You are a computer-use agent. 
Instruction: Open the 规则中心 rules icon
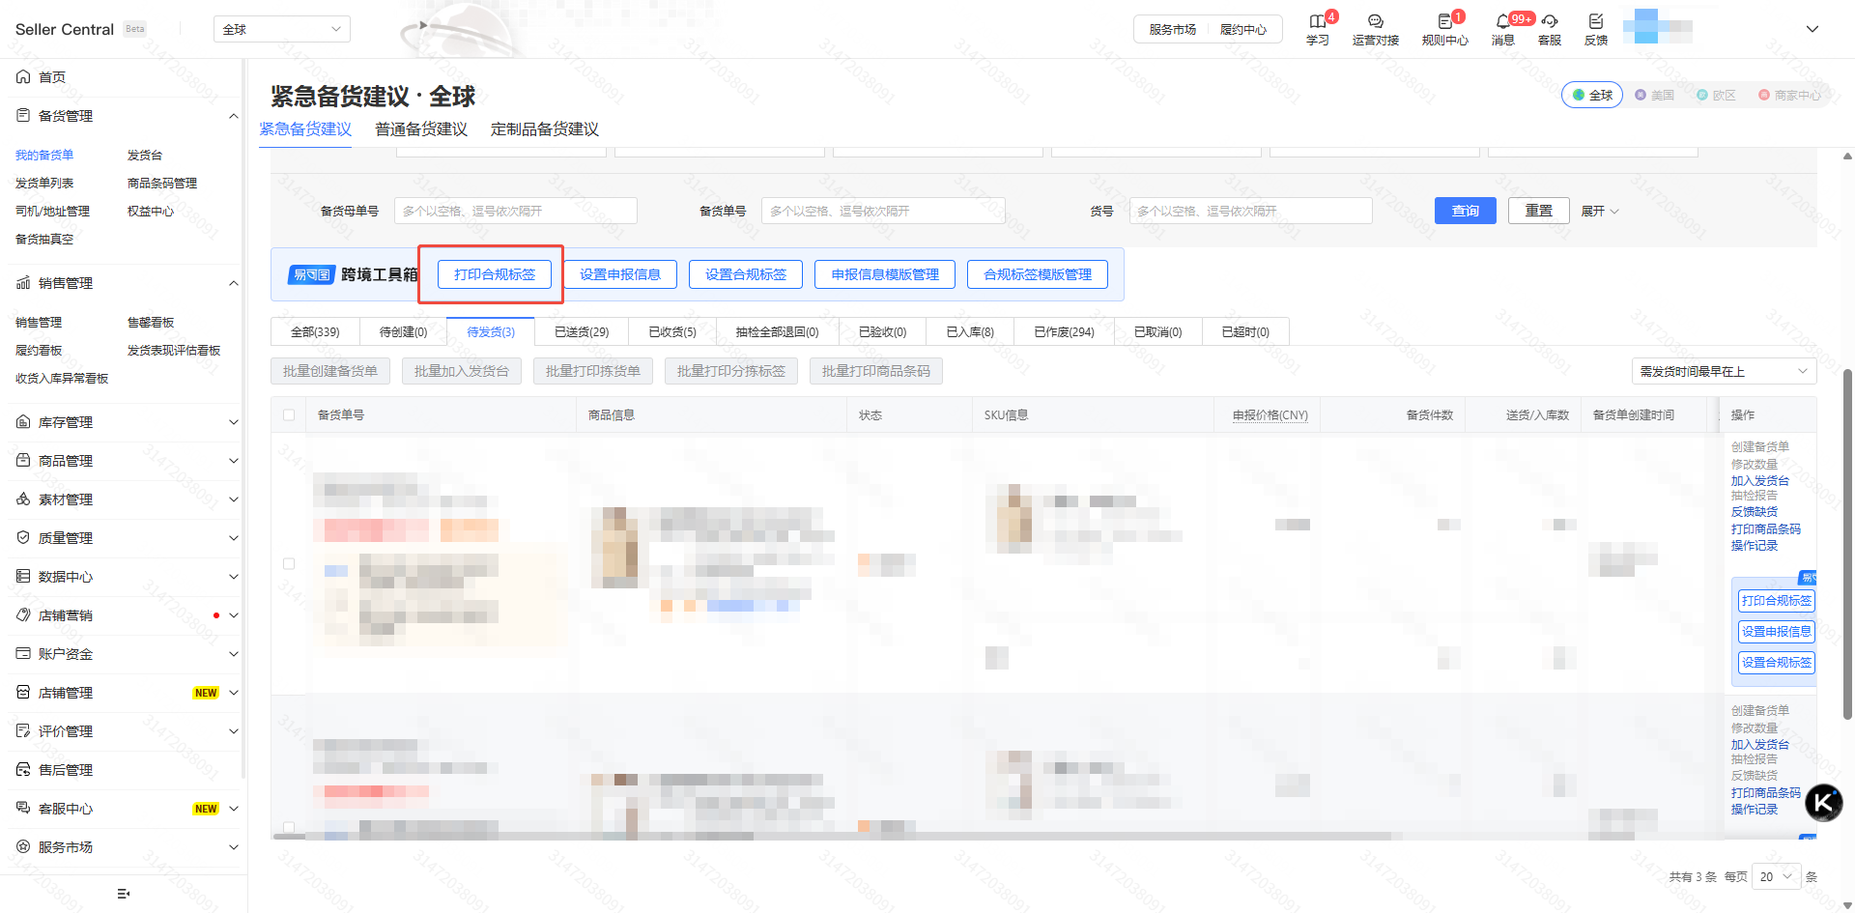pos(1445,21)
